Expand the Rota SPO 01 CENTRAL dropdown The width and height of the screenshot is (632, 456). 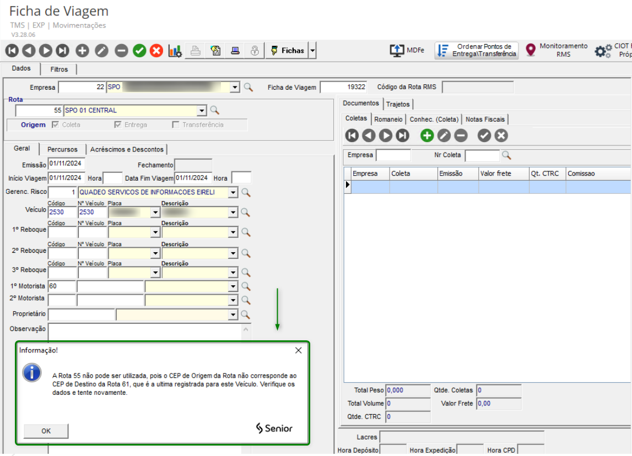[x=202, y=110]
